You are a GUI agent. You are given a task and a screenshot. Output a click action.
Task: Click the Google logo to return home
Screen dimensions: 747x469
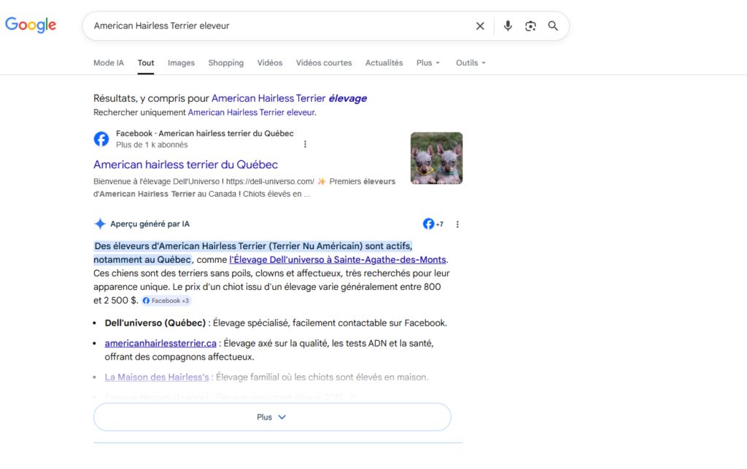click(30, 25)
